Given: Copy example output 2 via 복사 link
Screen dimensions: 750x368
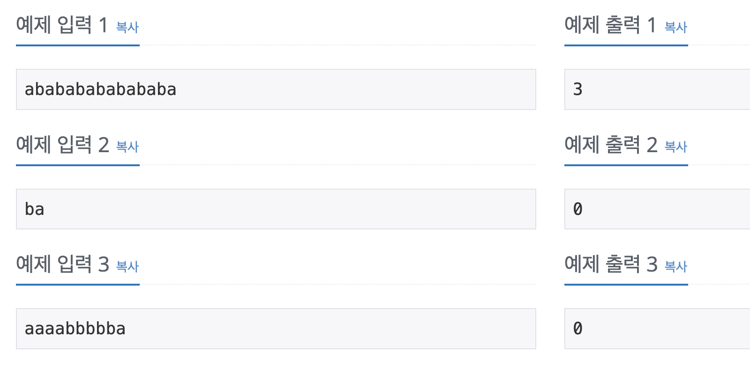Looking at the screenshot, I should pyautogui.click(x=676, y=147).
